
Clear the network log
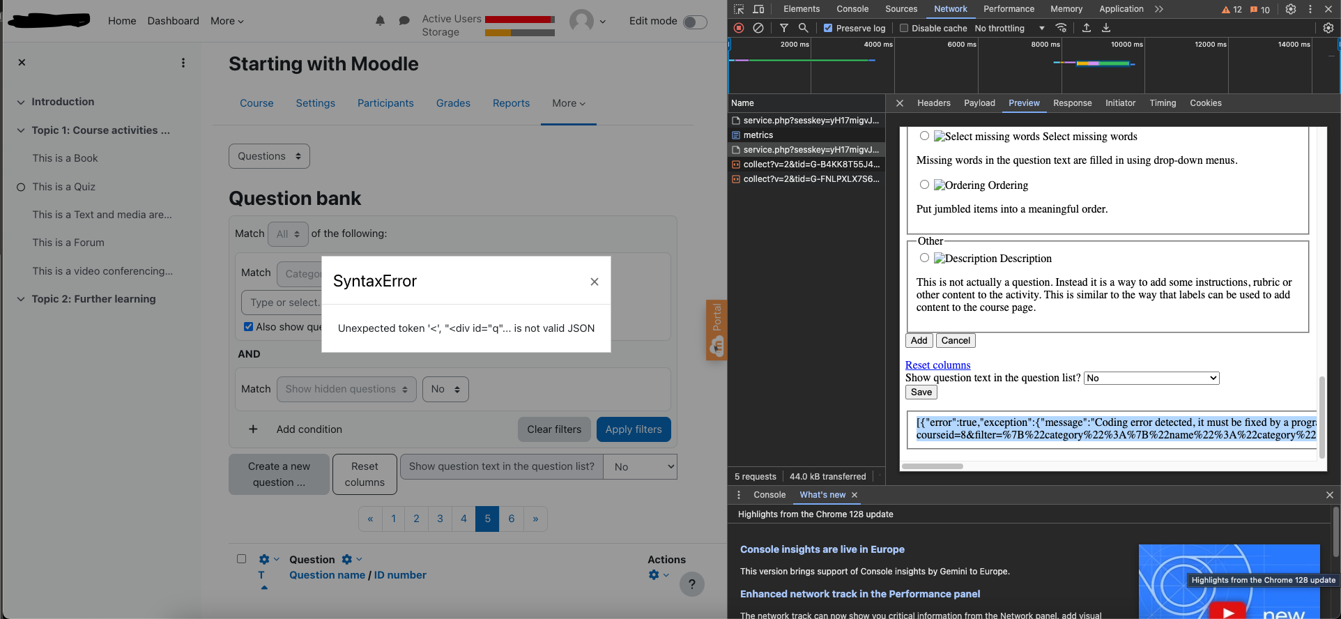[x=758, y=28]
